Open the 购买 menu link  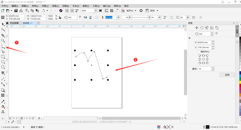tap(126, 6)
